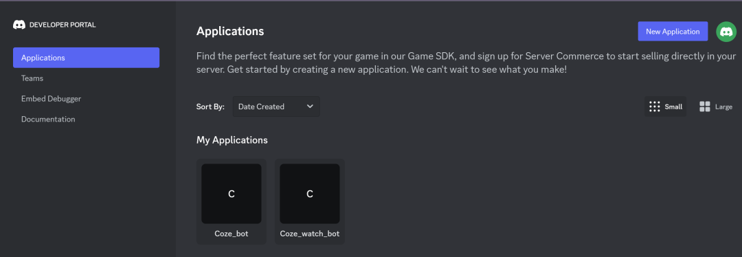
Task: Switch to Small application view
Action: 665,107
